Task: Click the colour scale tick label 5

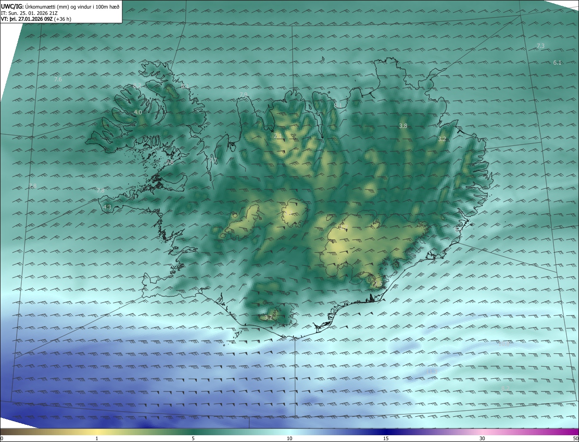Action: tap(193, 438)
